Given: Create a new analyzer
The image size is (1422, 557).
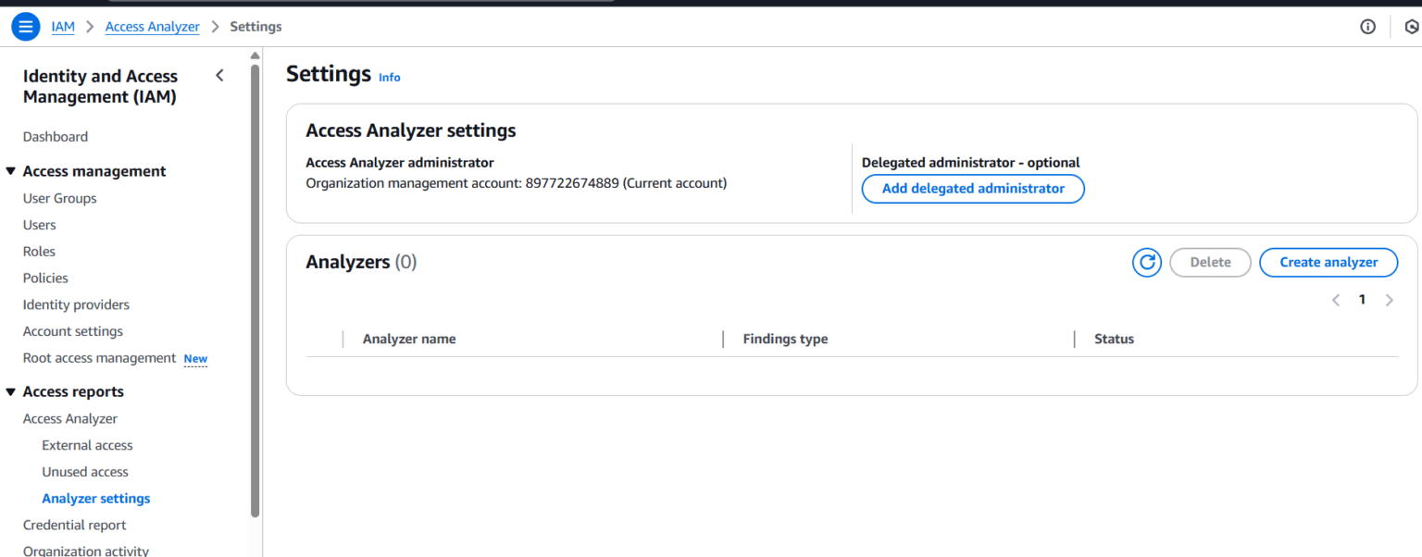Looking at the screenshot, I should coord(1328,262).
